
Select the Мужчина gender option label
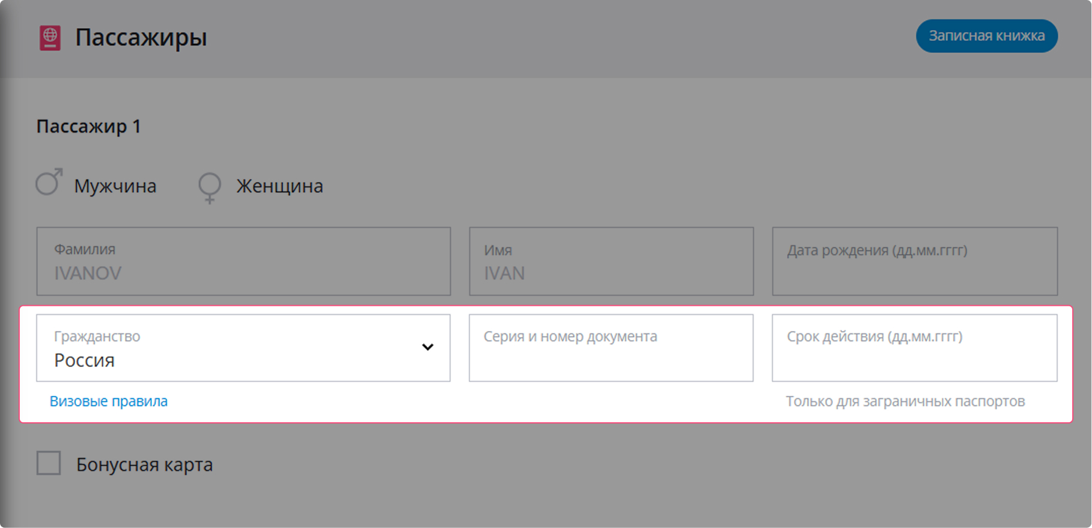[115, 186]
